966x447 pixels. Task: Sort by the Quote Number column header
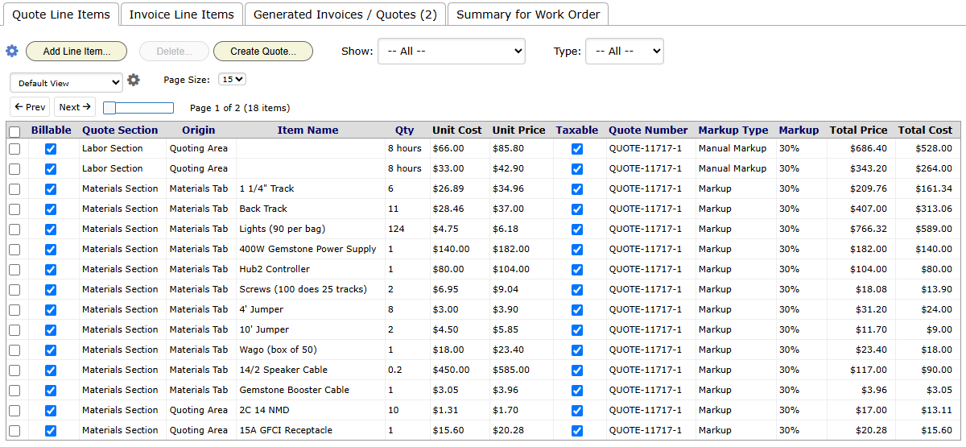(649, 130)
